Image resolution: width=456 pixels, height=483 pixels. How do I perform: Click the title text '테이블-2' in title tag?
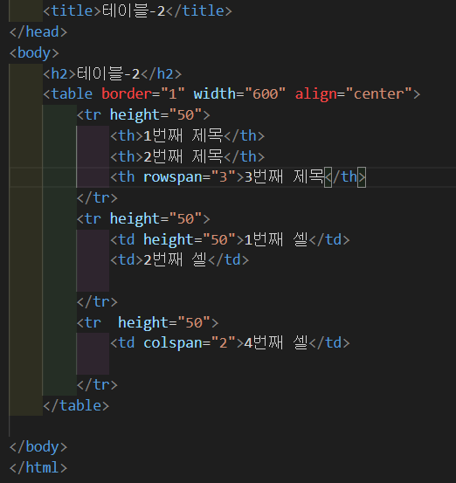click(x=134, y=11)
